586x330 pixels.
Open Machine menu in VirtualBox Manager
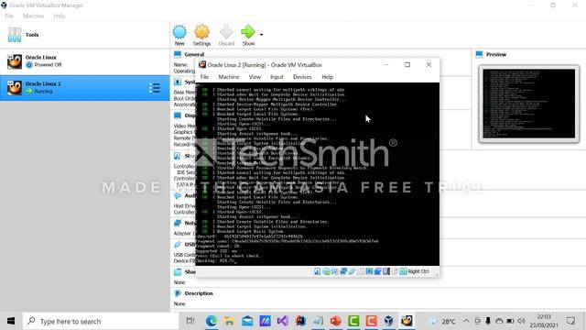coord(33,16)
